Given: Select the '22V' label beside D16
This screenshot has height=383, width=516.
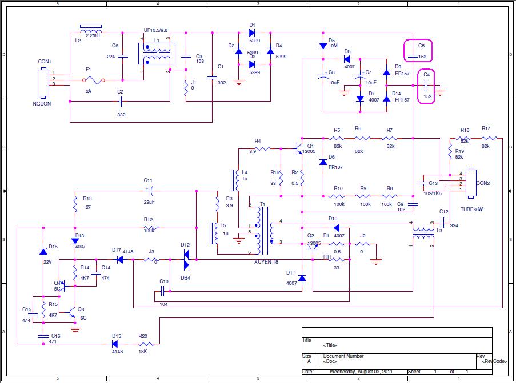Looking at the screenshot, I should coord(48,261).
